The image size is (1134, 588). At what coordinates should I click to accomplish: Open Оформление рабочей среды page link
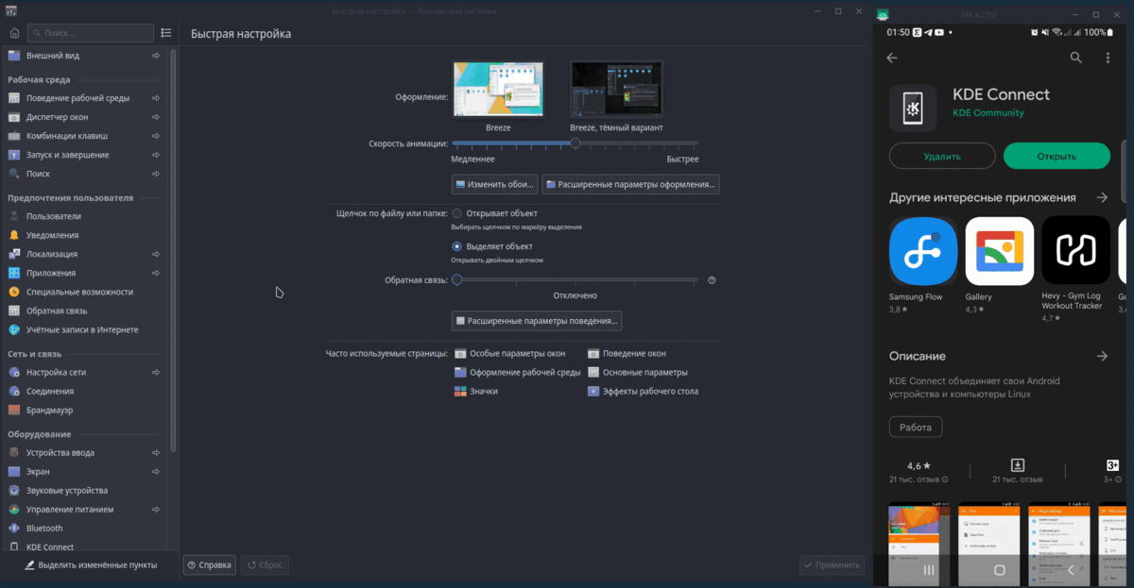coord(517,372)
